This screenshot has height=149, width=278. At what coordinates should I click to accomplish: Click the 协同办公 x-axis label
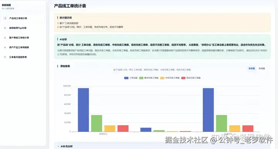[103, 134]
